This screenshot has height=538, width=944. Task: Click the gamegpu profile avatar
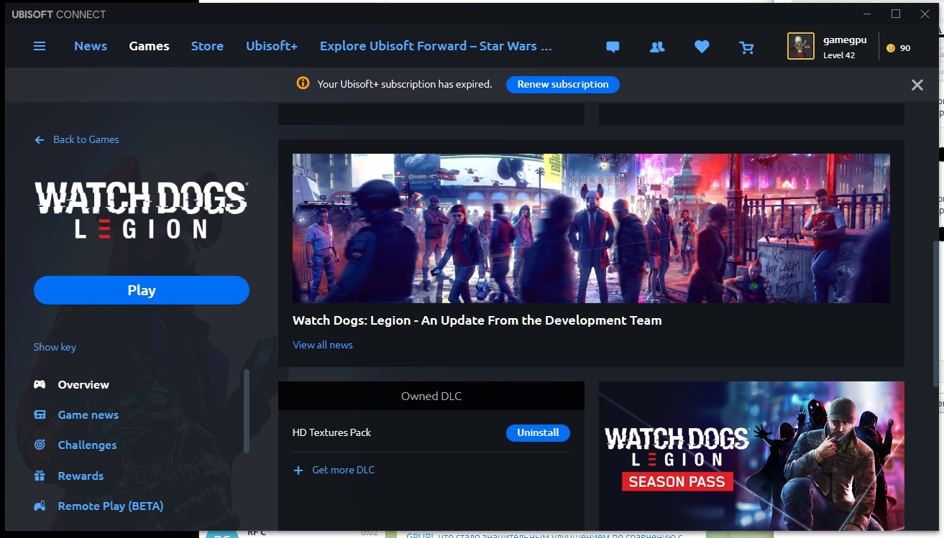point(801,46)
